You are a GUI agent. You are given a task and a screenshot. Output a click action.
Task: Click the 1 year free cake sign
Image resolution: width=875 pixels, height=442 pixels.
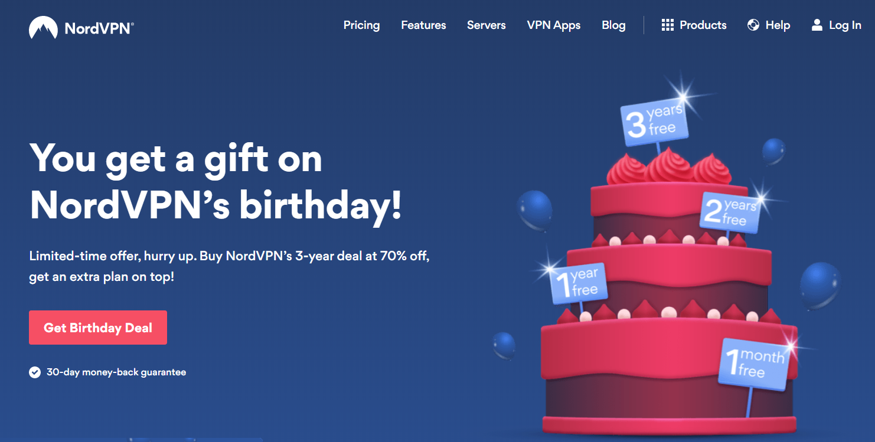pyautogui.click(x=579, y=283)
